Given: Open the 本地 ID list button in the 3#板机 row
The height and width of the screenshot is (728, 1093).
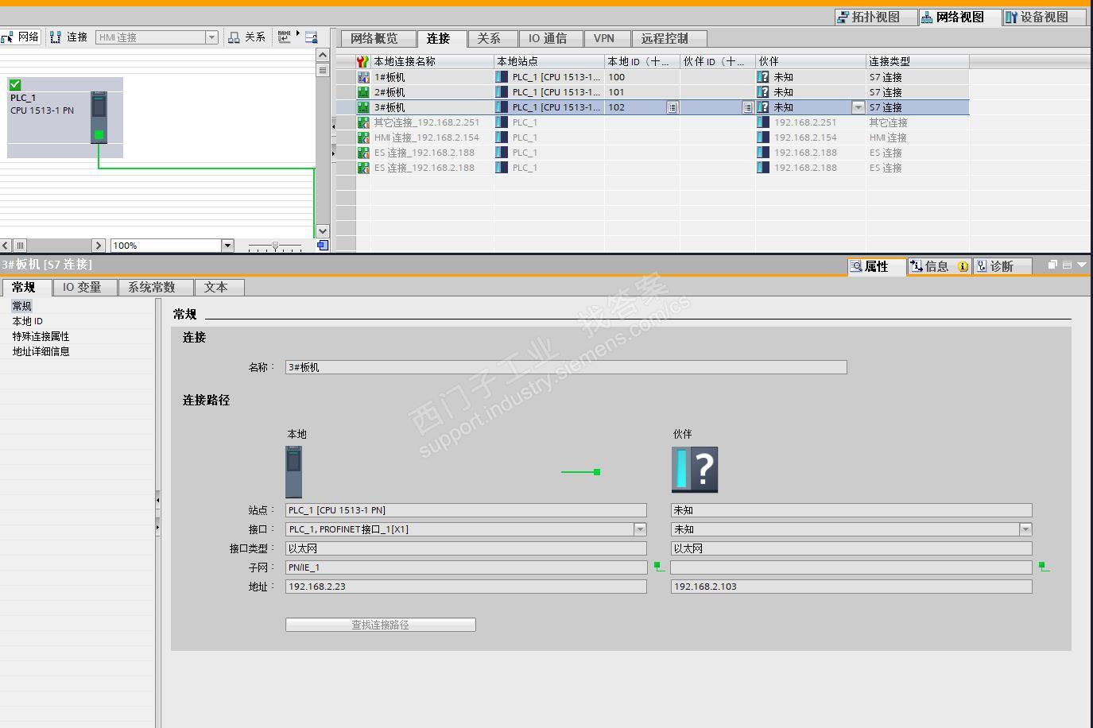Looking at the screenshot, I should 672,107.
